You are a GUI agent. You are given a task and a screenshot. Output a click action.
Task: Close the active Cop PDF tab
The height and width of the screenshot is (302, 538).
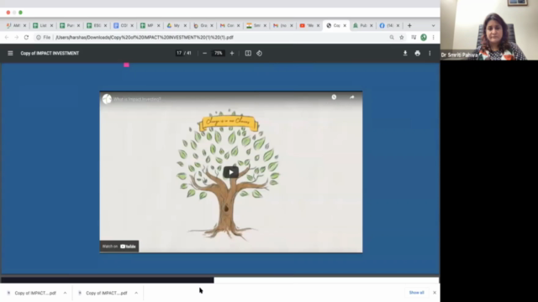pos(345,26)
